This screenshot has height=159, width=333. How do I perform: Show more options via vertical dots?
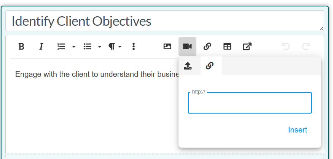(133, 47)
